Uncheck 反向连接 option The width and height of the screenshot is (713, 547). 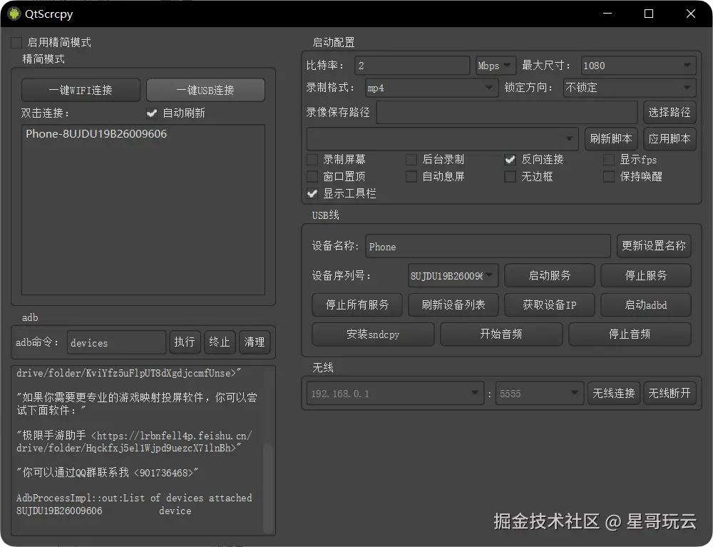(x=511, y=160)
